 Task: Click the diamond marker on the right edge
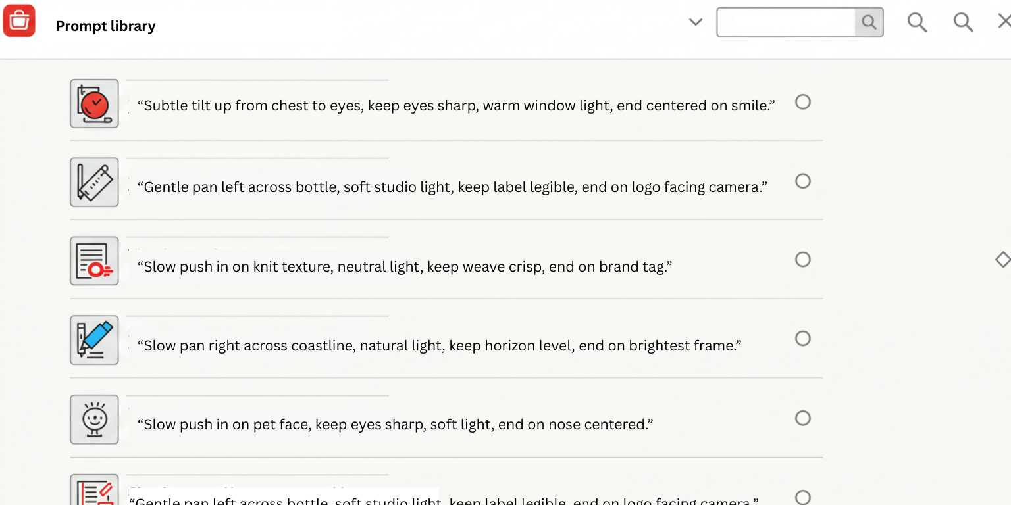coord(1002,260)
